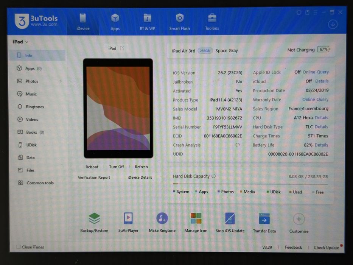Screen dimensions: 353x265
Task: Open the Verification Report
Action: 94,178
